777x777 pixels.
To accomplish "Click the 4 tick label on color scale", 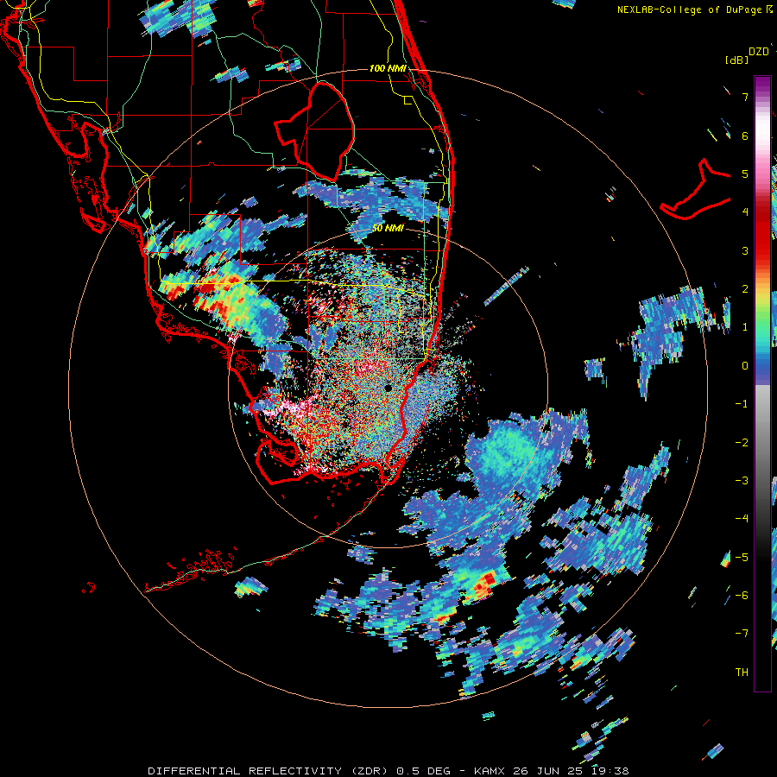I will click(745, 212).
